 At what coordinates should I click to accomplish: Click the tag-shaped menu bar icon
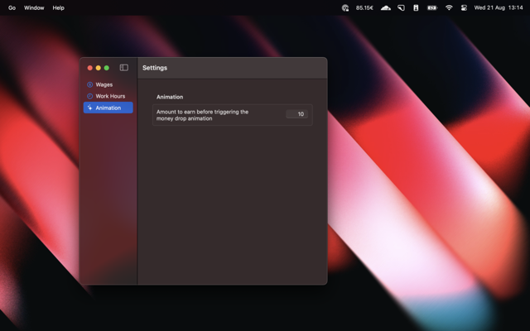[401, 7]
